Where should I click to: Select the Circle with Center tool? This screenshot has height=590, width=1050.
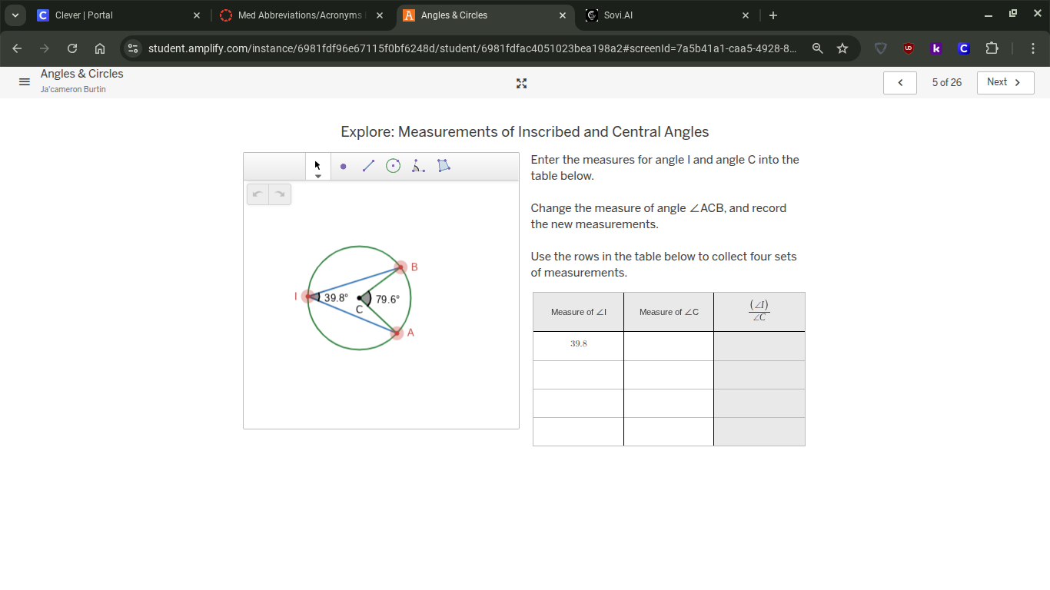[393, 165]
